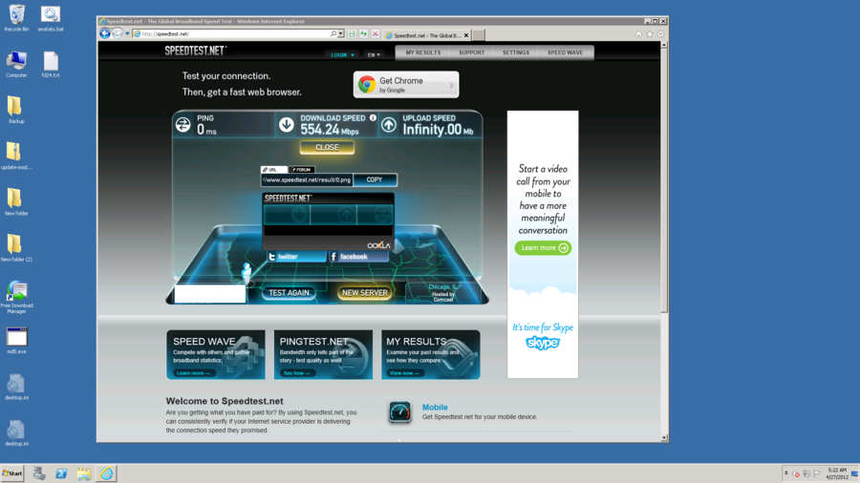
Task: Click the Internet Explorer back arrow
Action: coord(105,33)
